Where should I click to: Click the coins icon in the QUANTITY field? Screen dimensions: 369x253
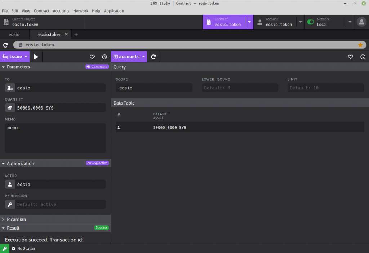click(x=10, y=108)
